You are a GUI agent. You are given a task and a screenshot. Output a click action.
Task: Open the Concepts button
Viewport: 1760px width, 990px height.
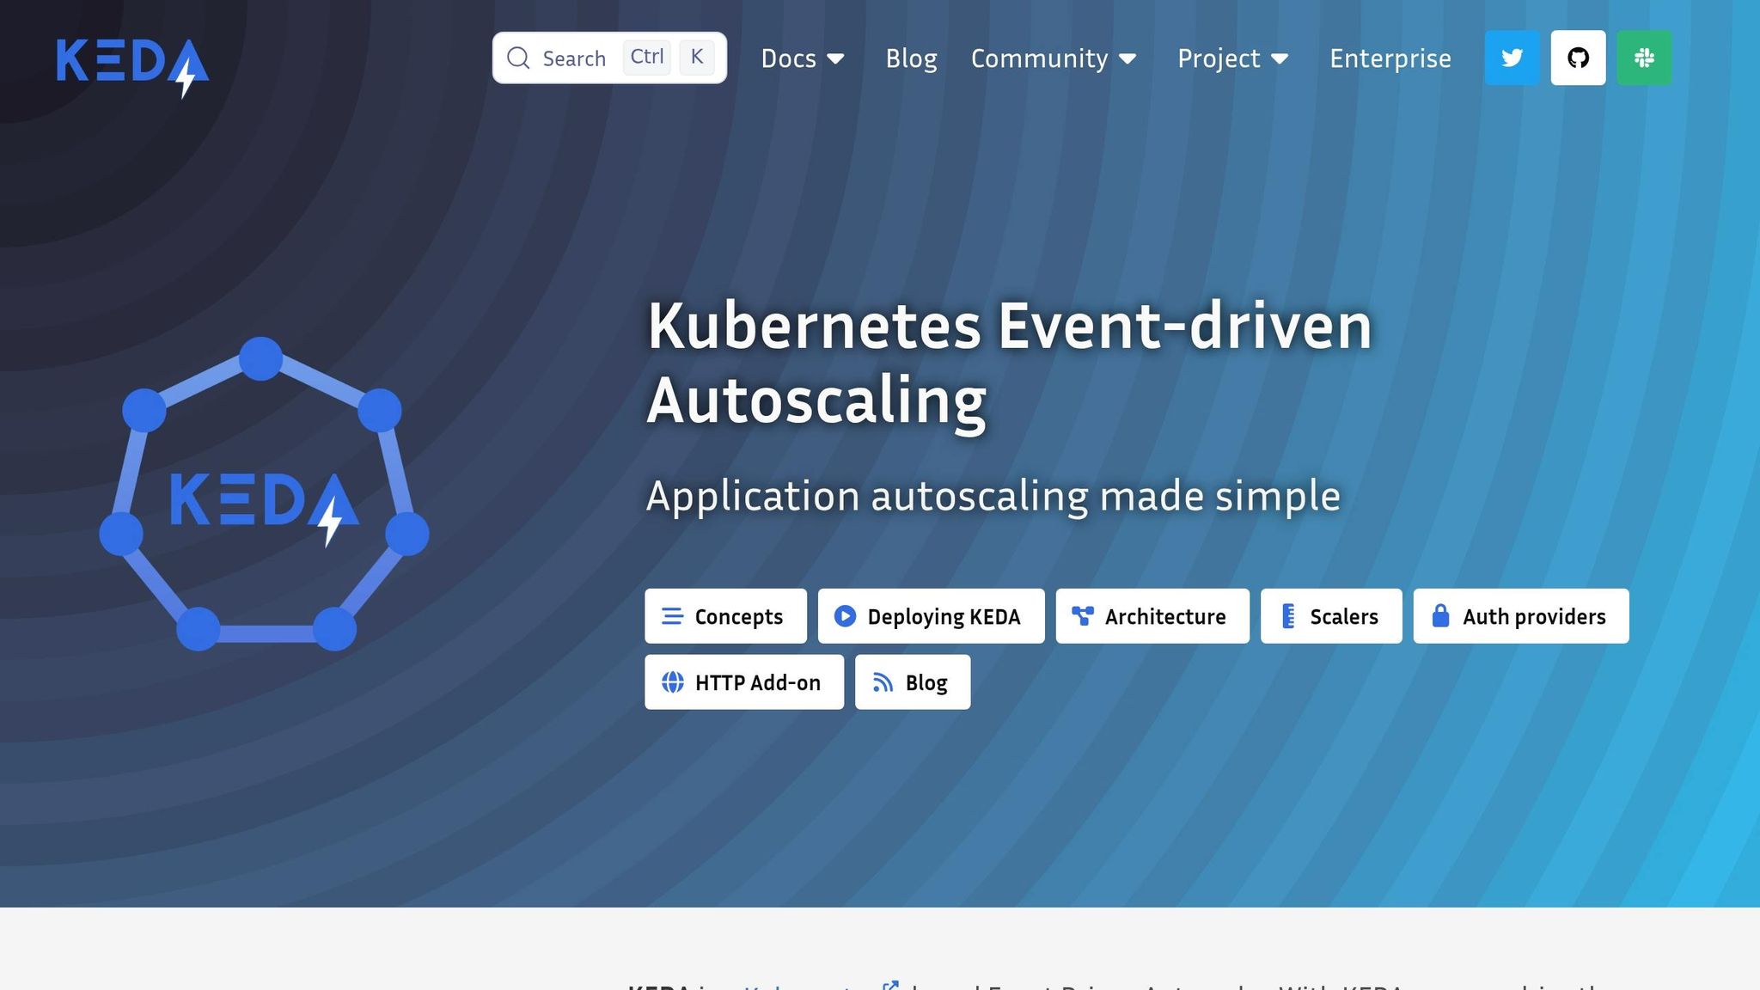(x=725, y=616)
